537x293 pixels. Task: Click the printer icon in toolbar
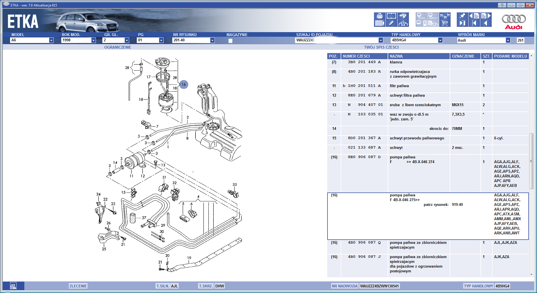(x=380, y=16)
